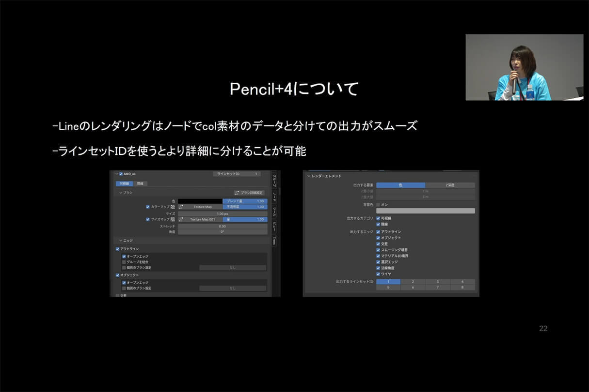Select the Z深度 output tab

[x=451, y=185]
